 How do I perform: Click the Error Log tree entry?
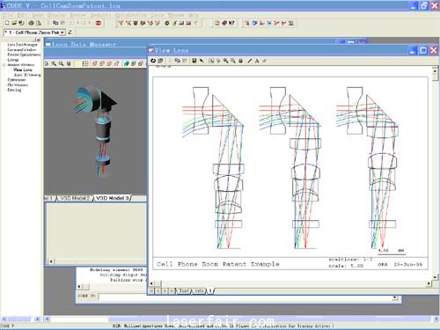(14, 90)
